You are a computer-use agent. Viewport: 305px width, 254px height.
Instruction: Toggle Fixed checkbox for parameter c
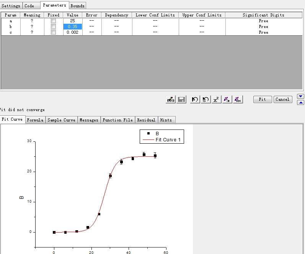click(x=53, y=32)
